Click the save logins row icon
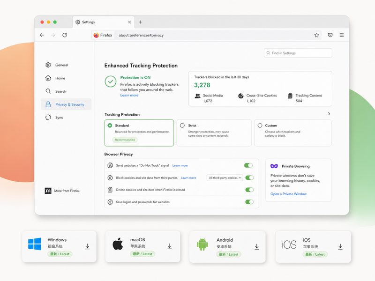 coord(110,202)
